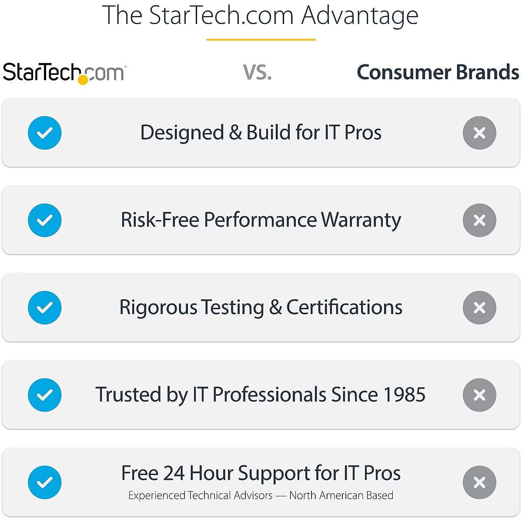Select the Risk-Free Performance Warranty text

261,220
